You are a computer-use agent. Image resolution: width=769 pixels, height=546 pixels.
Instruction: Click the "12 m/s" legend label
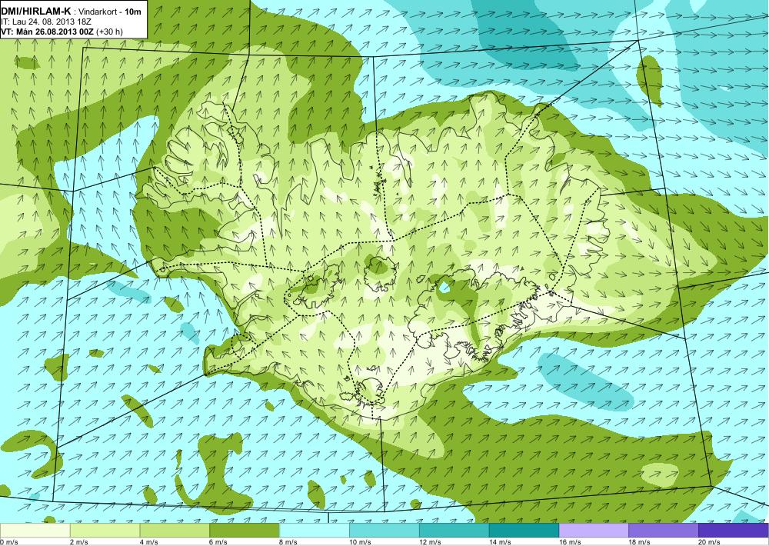pos(430,542)
